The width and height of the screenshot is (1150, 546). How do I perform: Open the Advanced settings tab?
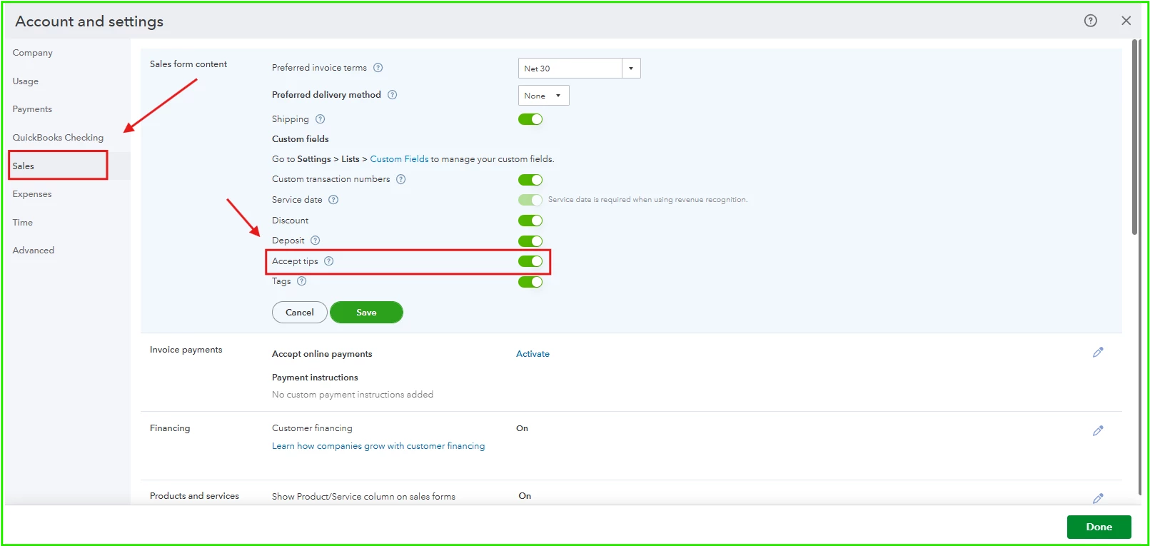coord(34,251)
